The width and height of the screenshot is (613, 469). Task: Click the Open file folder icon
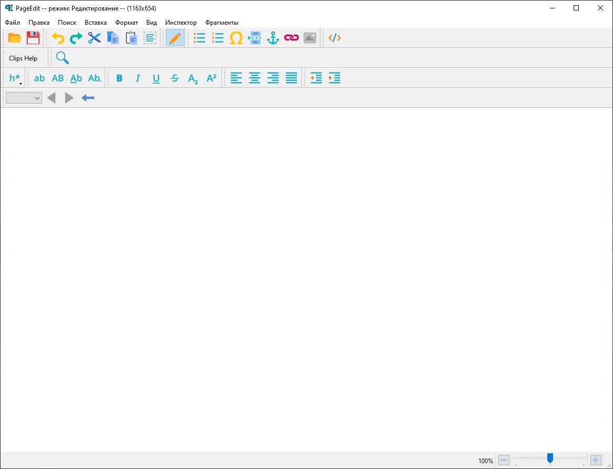(15, 38)
